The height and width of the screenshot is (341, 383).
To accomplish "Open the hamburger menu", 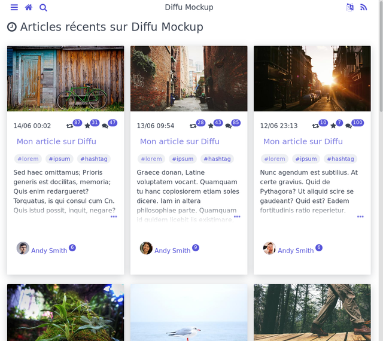I will 14,8.
